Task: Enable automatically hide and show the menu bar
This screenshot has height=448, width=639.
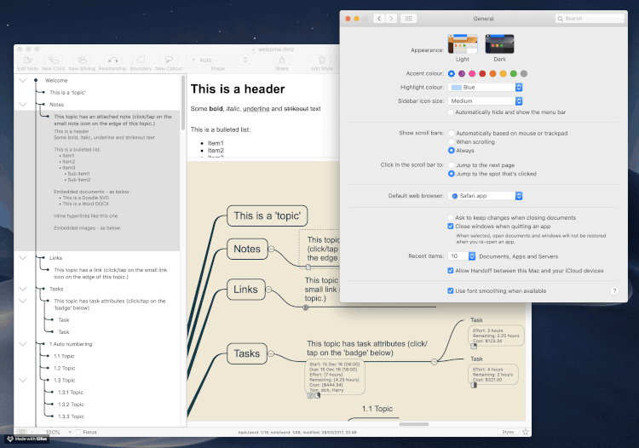Action: [451, 112]
